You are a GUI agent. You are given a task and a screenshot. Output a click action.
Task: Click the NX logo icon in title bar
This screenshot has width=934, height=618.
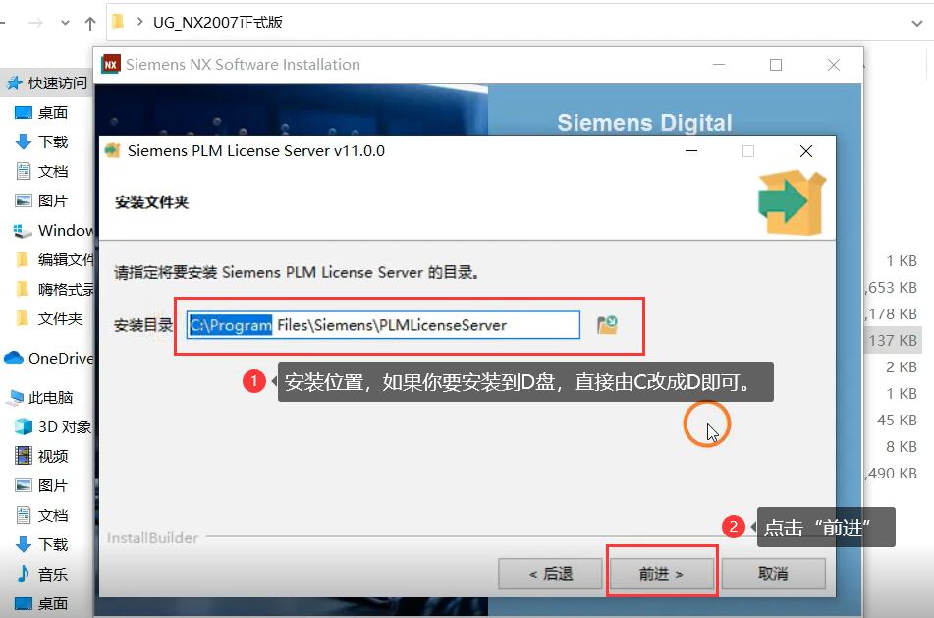[x=111, y=64]
